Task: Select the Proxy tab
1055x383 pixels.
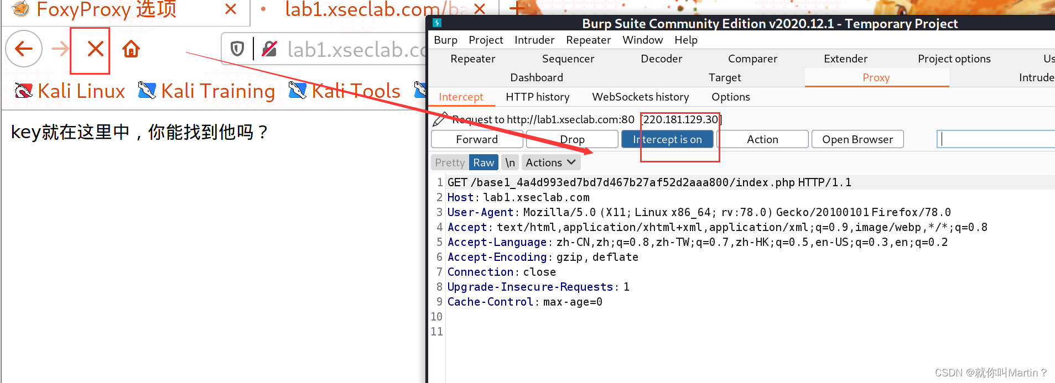Action: click(x=876, y=77)
